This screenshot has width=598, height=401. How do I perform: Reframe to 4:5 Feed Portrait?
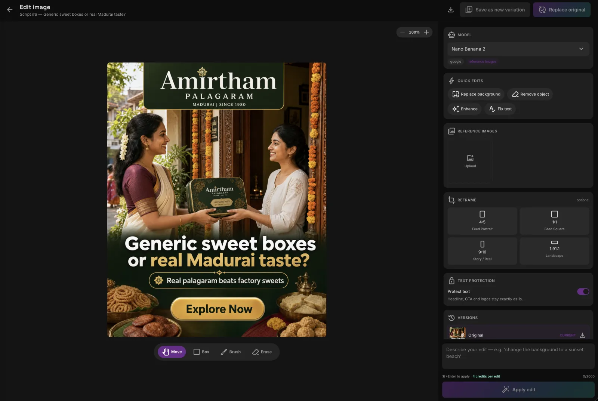(482, 221)
